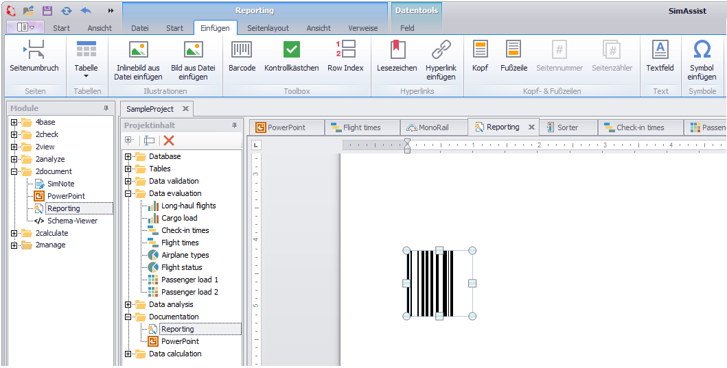Collapse the 2document module folder
Screen dimensions: 727x368
tap(14, 172)
